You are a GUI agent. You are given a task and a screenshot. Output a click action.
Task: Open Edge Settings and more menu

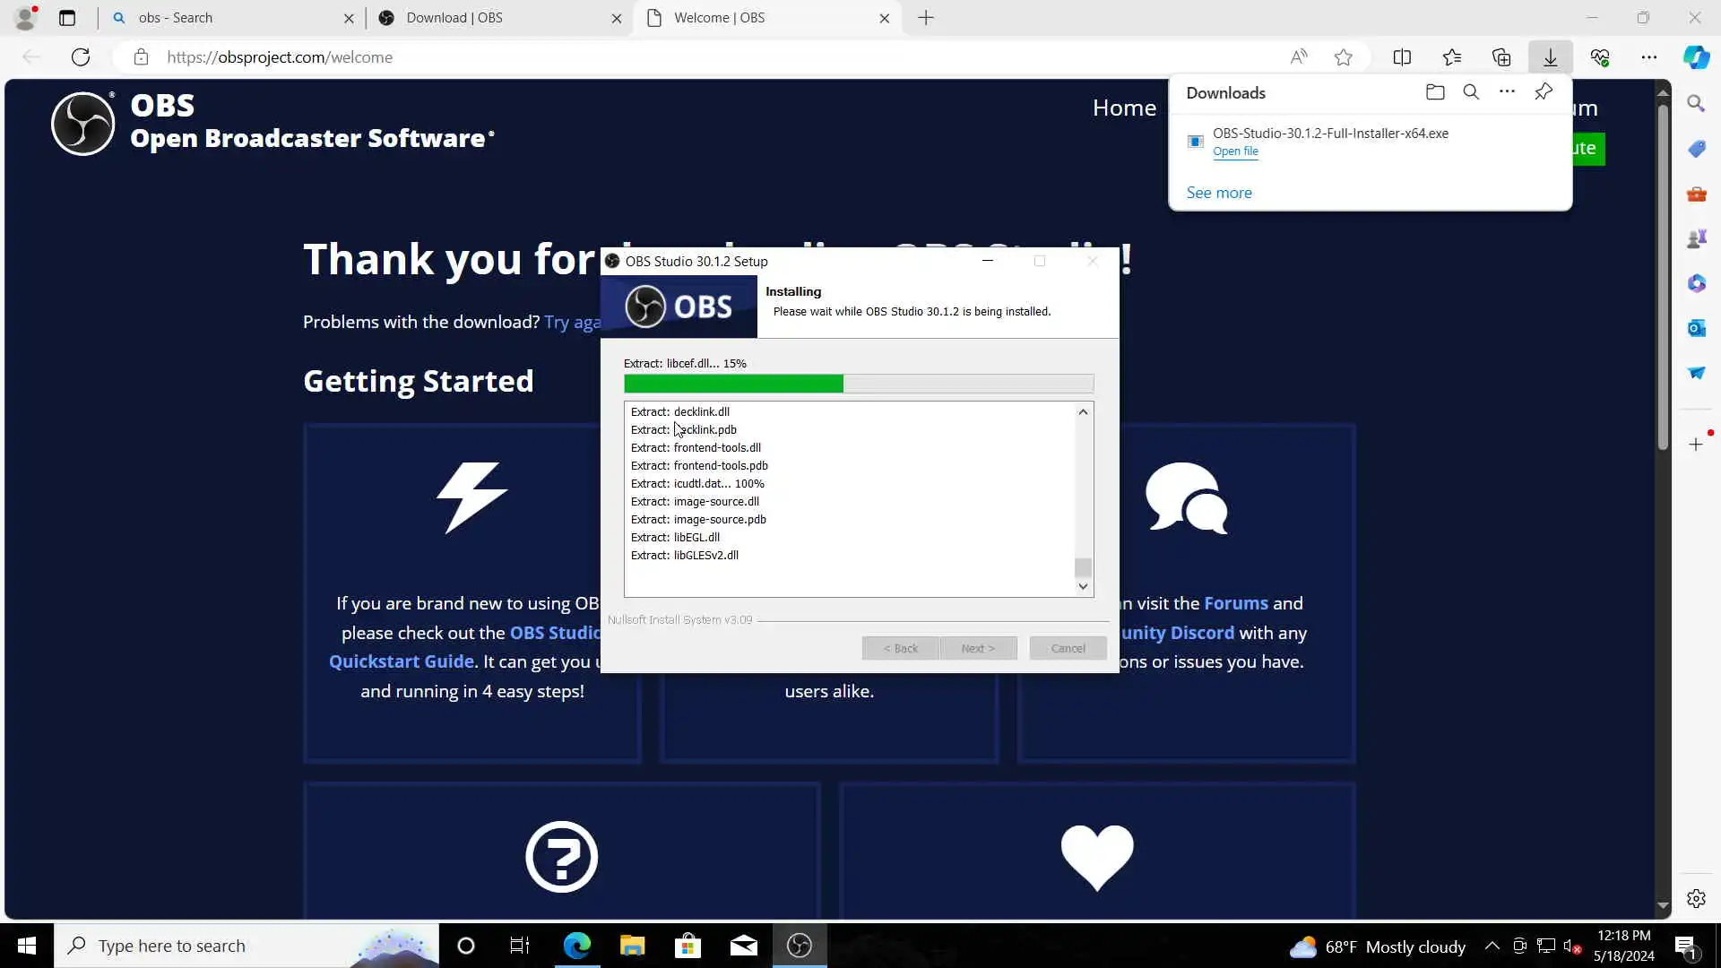pos(1649,57)
